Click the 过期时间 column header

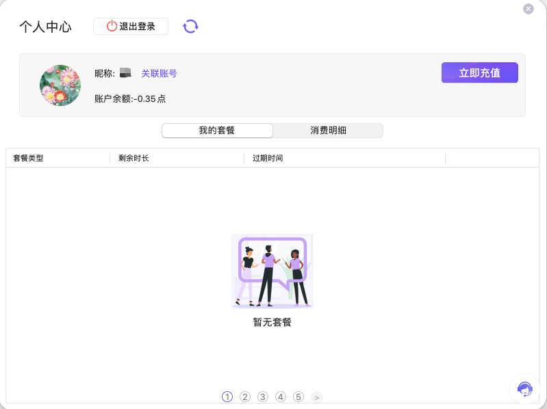tap(268, 158)
